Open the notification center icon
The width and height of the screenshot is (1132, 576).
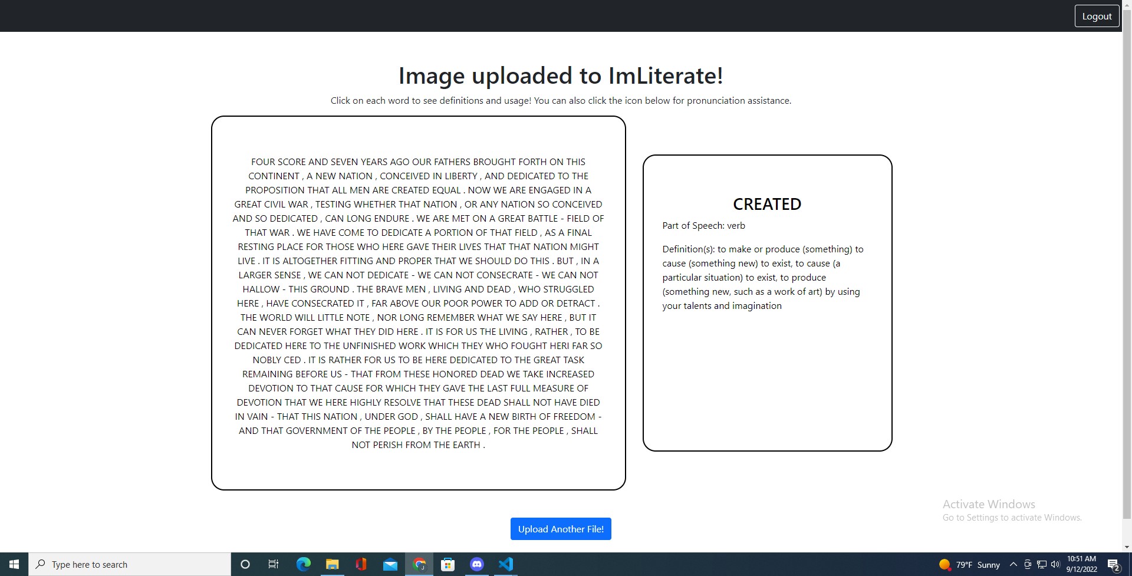(x=1113, y=565)
